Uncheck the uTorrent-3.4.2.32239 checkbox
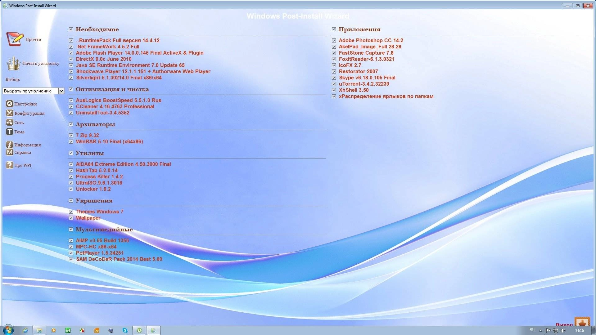Image resolution: width=596 pixels, height=335 pixels. 334,84
